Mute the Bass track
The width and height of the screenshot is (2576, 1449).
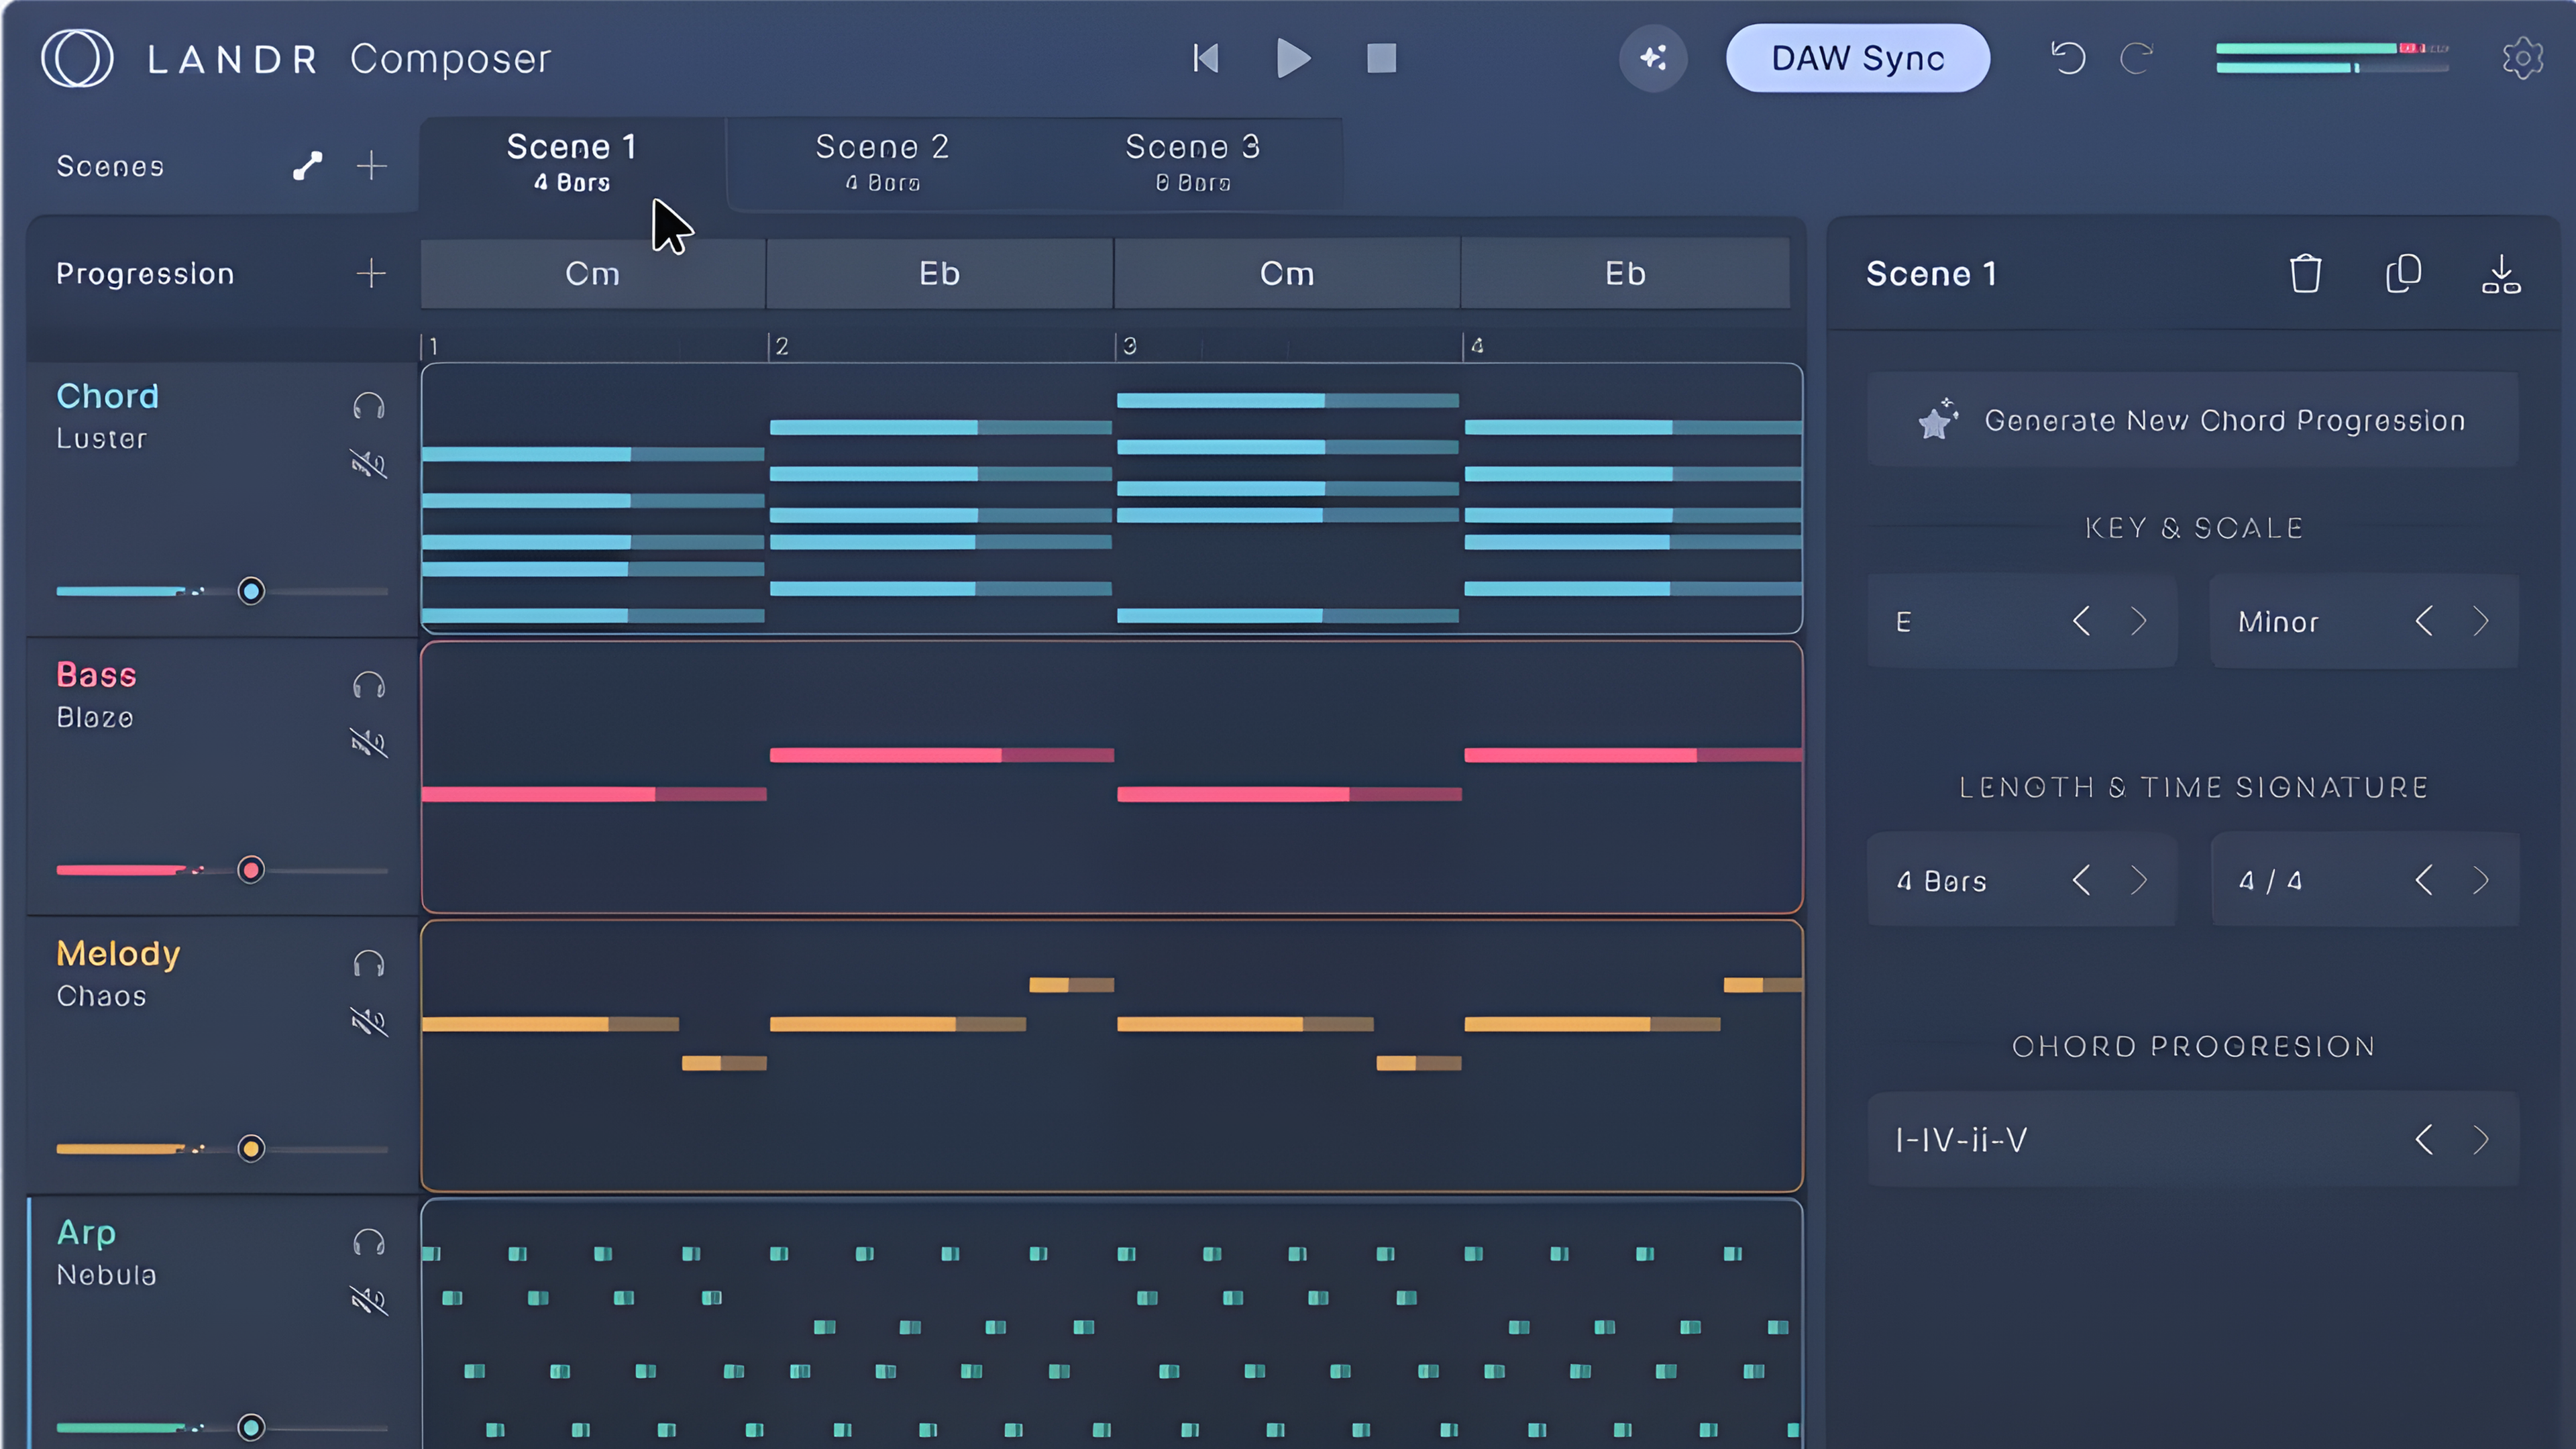click(x=369, y=743)
